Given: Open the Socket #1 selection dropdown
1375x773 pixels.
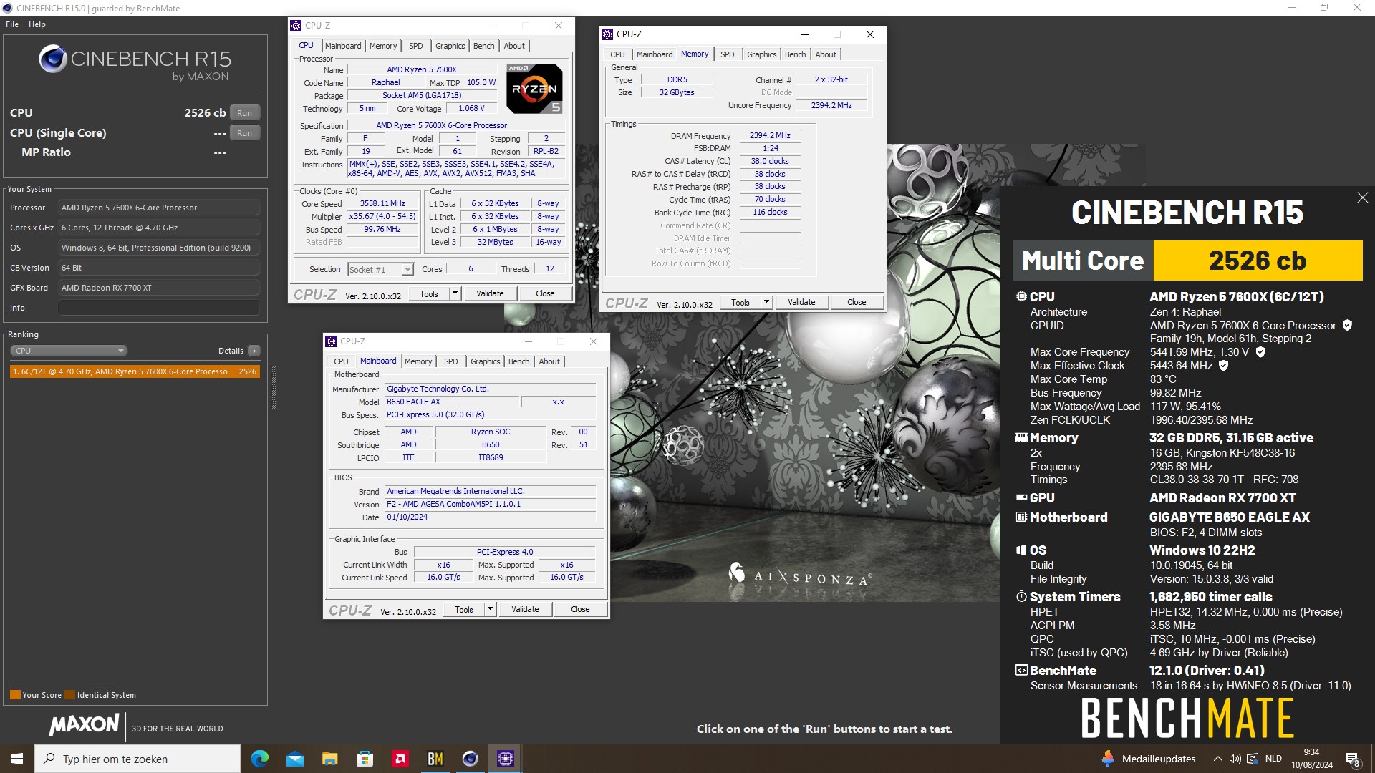Looking at the screenshot, I should tap(381, 269).
